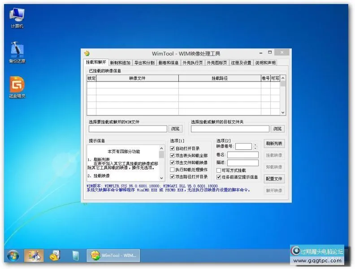Click the 刷新列表 button
Screen dimensions: 355x269
click(274, 143)
